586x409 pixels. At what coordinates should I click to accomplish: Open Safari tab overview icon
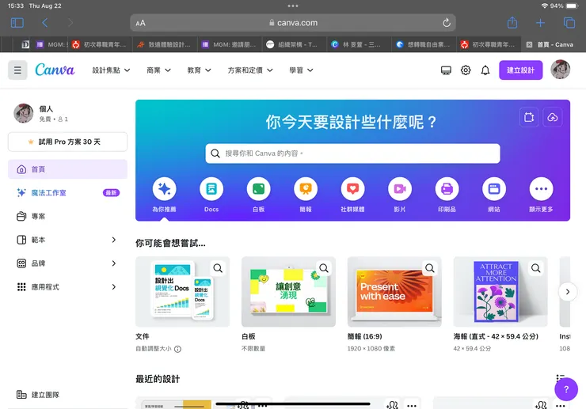[569, 23]
